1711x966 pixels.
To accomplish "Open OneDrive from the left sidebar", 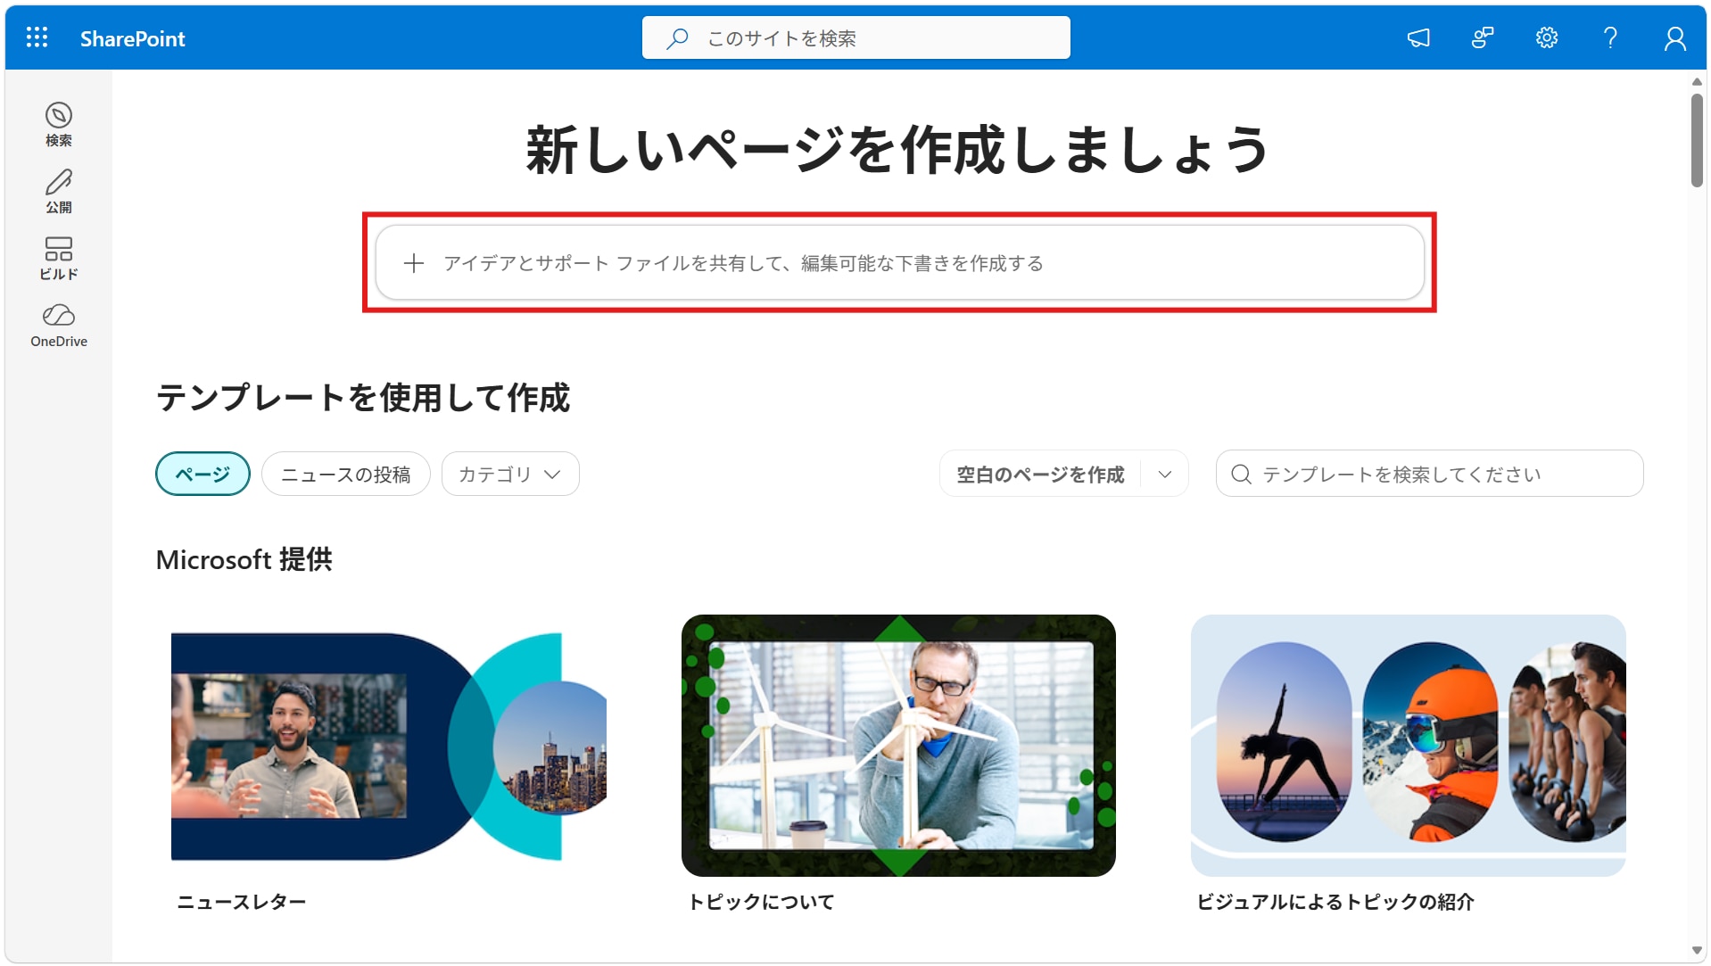I will [x=59, y=326].
